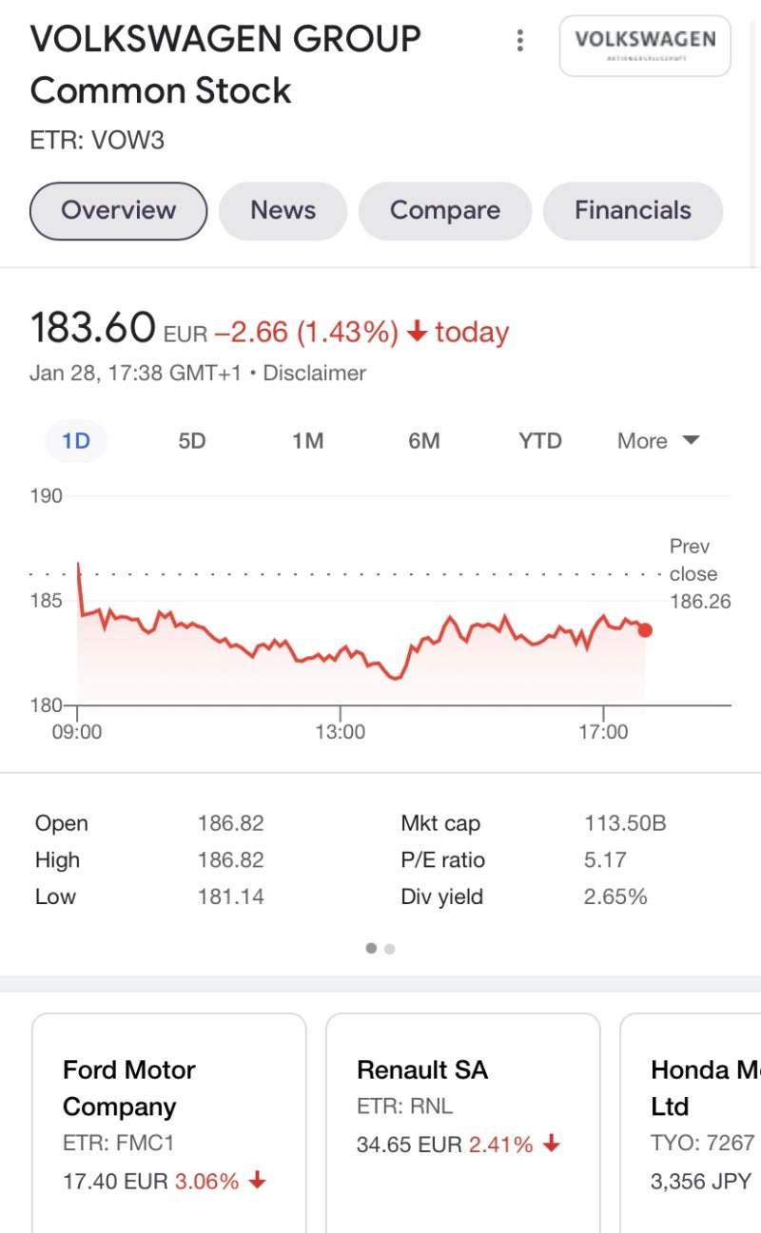Open the Renault SA stock card
Viewport: 761px width, 1233px height.
(x=462, y=1122)
